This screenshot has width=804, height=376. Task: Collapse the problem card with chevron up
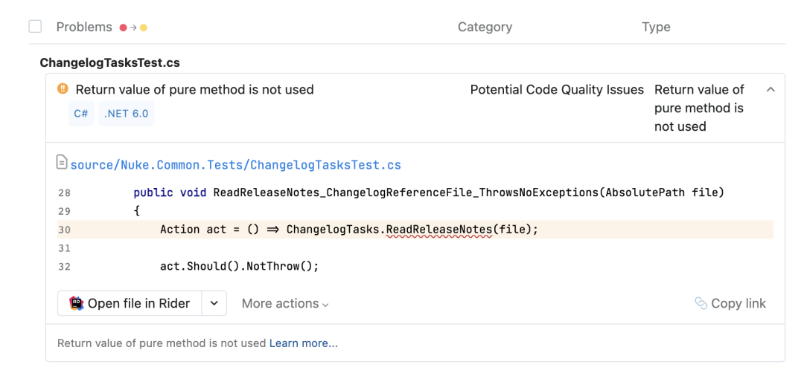point(770,89)
